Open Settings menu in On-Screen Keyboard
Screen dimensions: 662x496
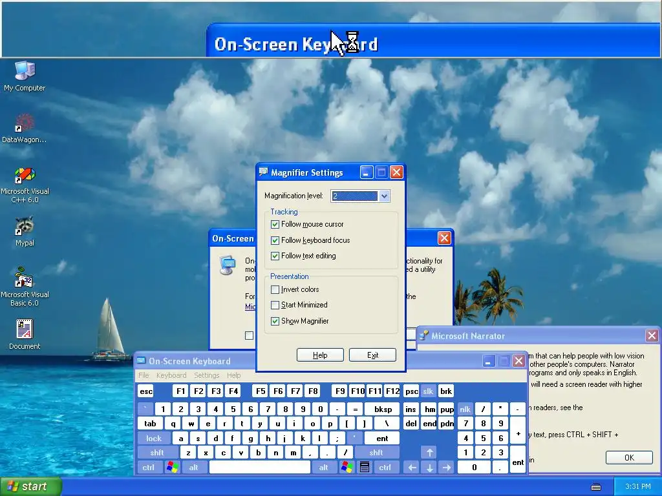(206, 375)
